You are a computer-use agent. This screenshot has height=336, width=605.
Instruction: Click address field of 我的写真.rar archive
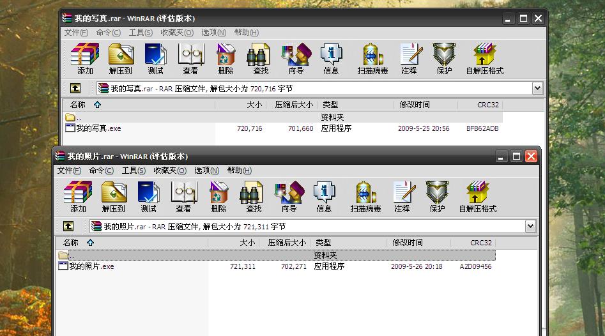click(314, 88)
